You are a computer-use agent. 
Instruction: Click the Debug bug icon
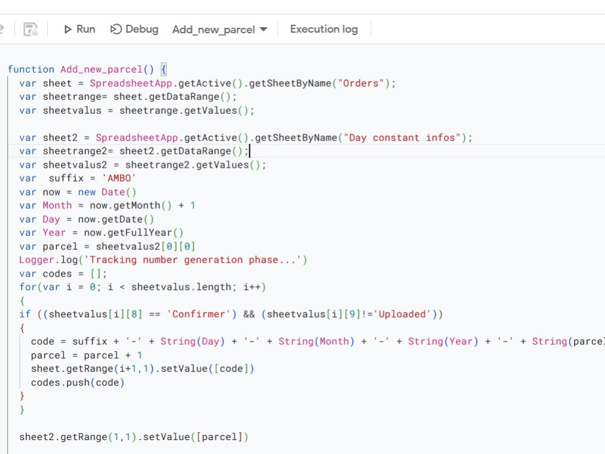click(x=116, y=29)
